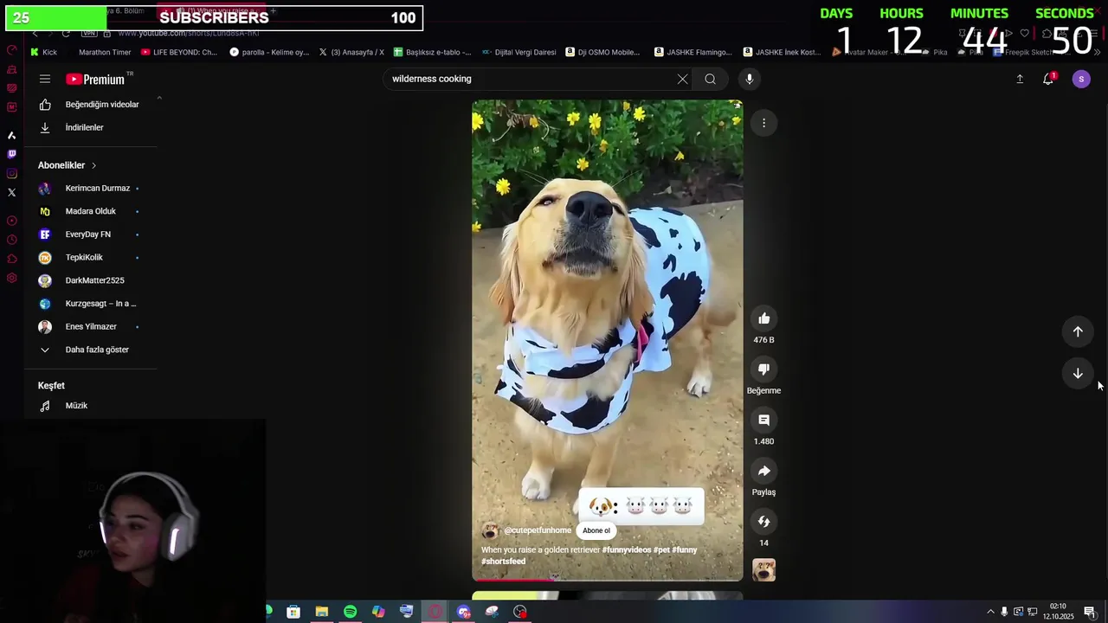Open the Kurzgesagt subscription
Screen dimensions: 1108x623
tap(90, 304)
